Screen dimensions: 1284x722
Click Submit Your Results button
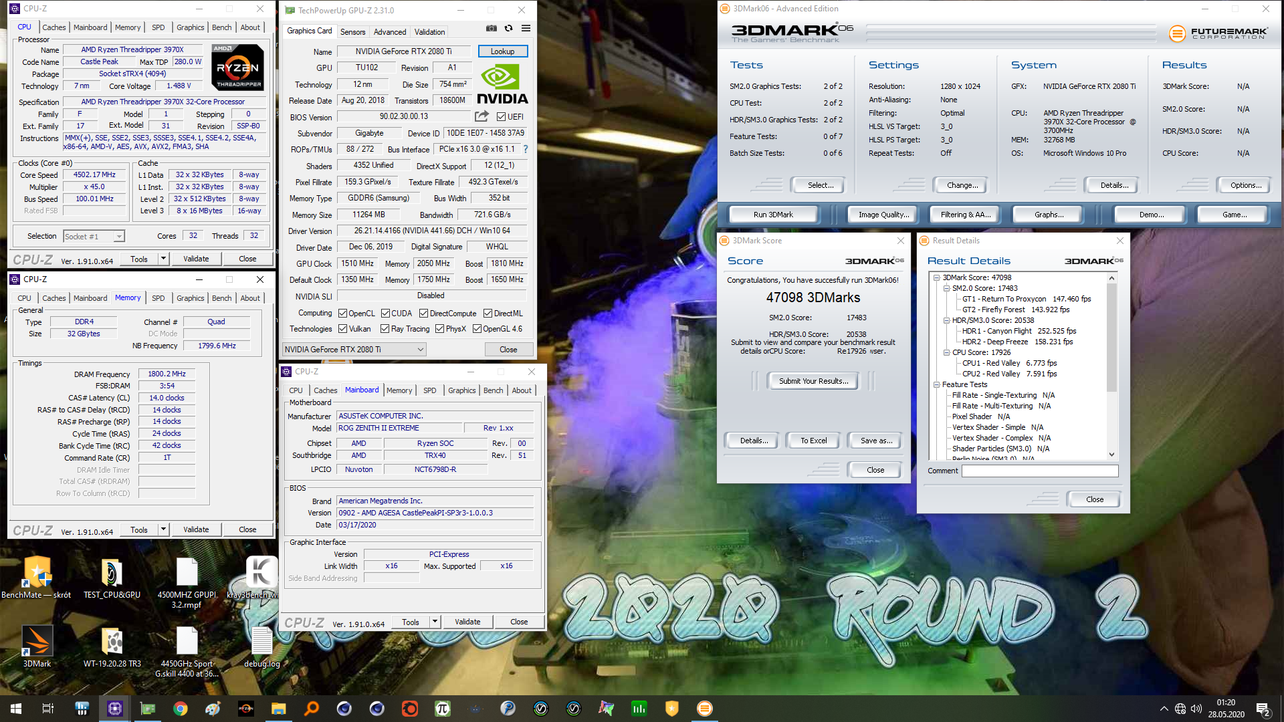[x=813, y=381]
